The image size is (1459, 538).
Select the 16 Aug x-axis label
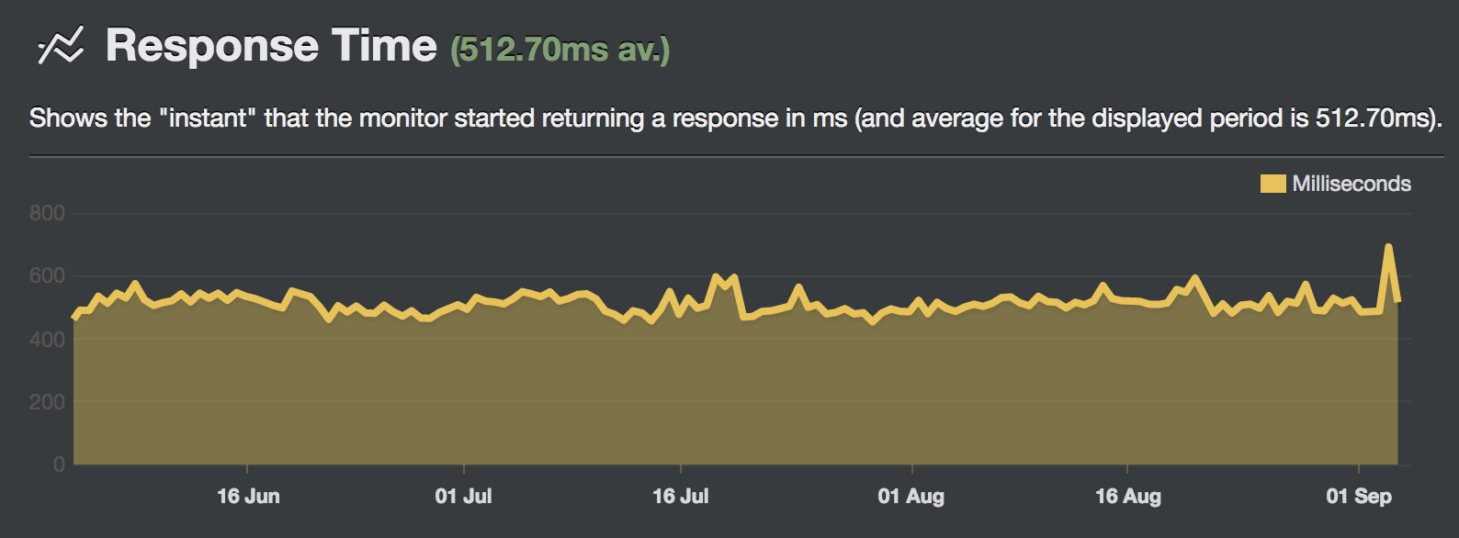tap(1128, 497)
